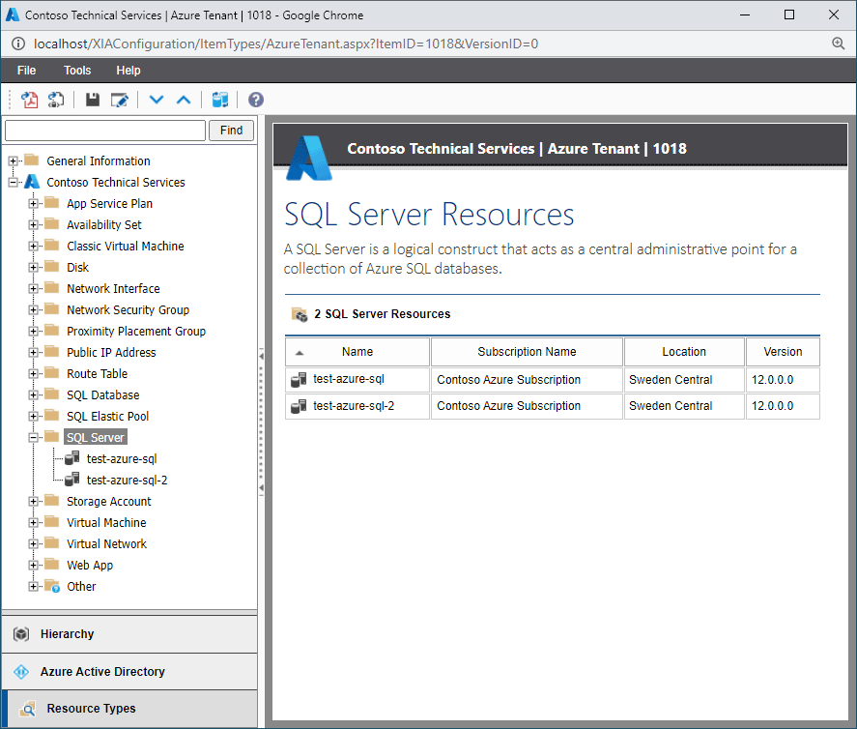This screenshot has height=729, width=857.
Task: Click the down chevron toolbar icon
Action: click(x=157, y=100)
